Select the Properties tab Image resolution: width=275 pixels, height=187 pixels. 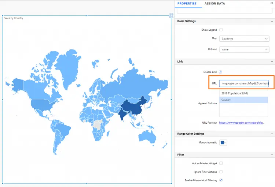[x=187, y=4]
